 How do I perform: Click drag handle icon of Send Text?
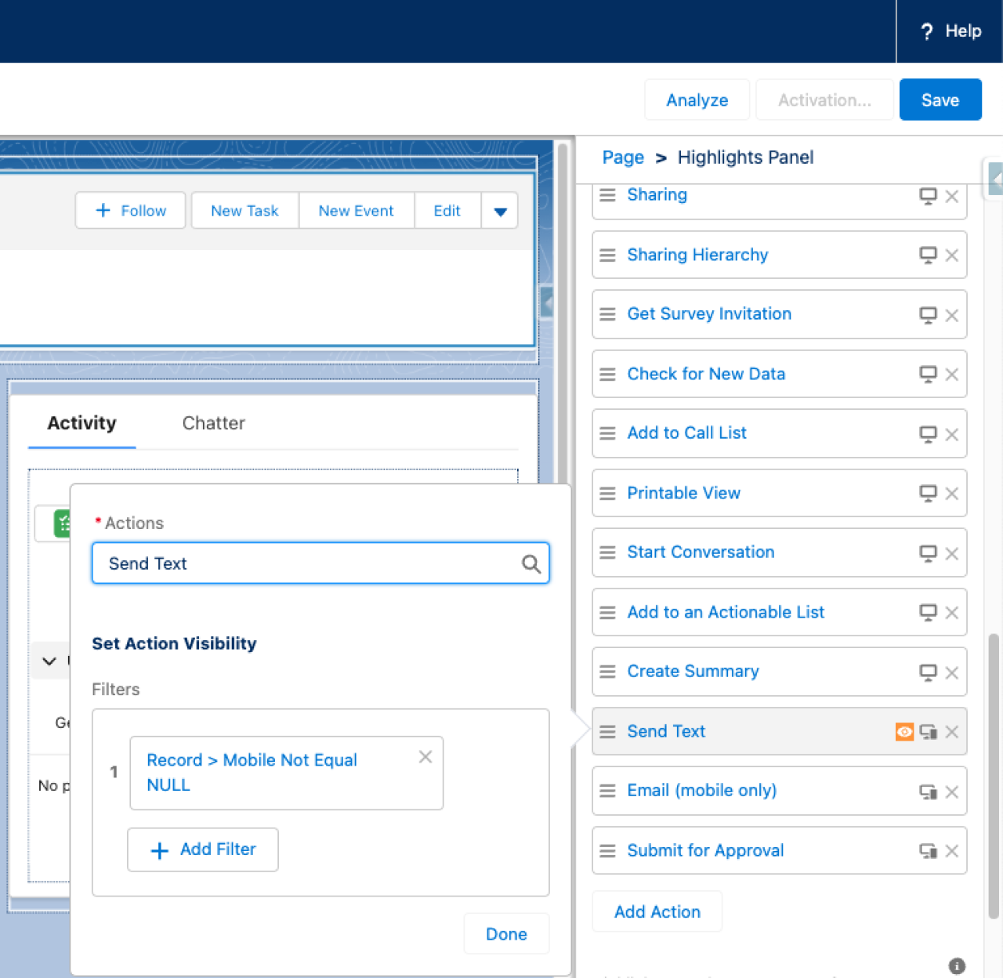click(607, 732)
